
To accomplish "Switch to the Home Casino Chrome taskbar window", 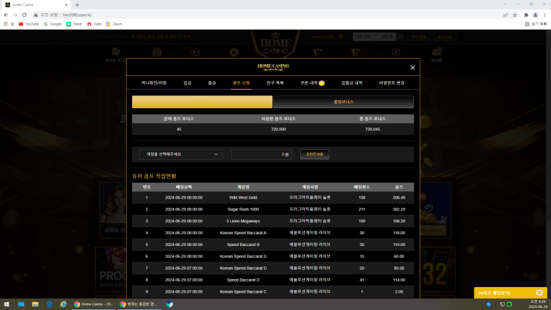I will tap(94, 304).
